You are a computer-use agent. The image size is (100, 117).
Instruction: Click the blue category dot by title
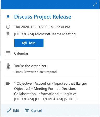point(8,16)
